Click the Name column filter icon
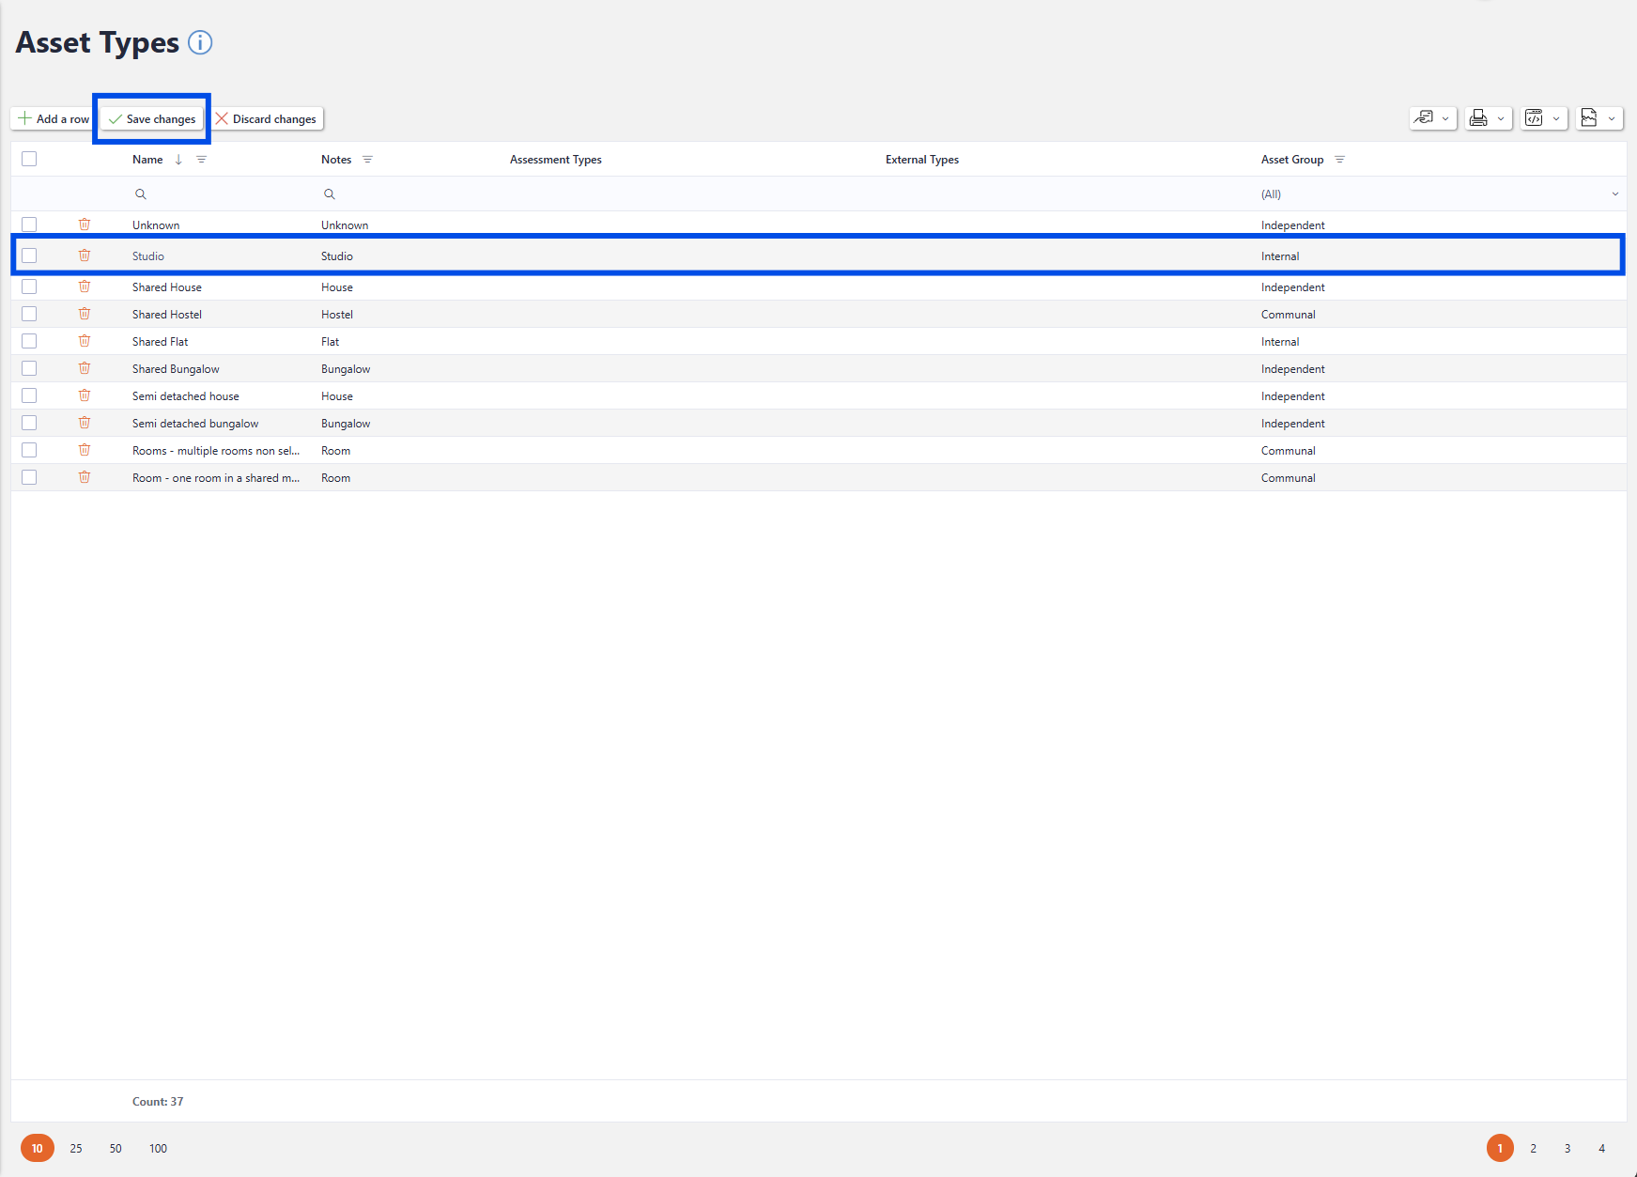Screen dimensions: 1637x1177 coord(201,160)
